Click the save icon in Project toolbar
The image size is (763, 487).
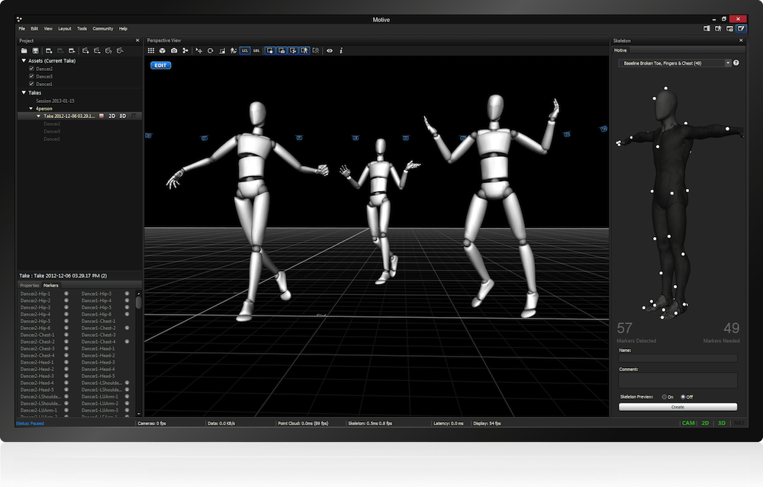(x=35, y=50)
